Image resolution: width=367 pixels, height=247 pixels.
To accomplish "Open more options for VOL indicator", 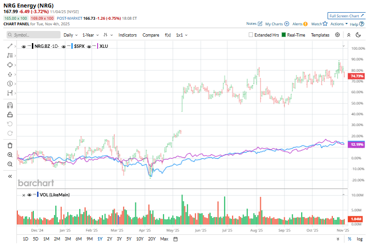I will [x=34, y=194].
